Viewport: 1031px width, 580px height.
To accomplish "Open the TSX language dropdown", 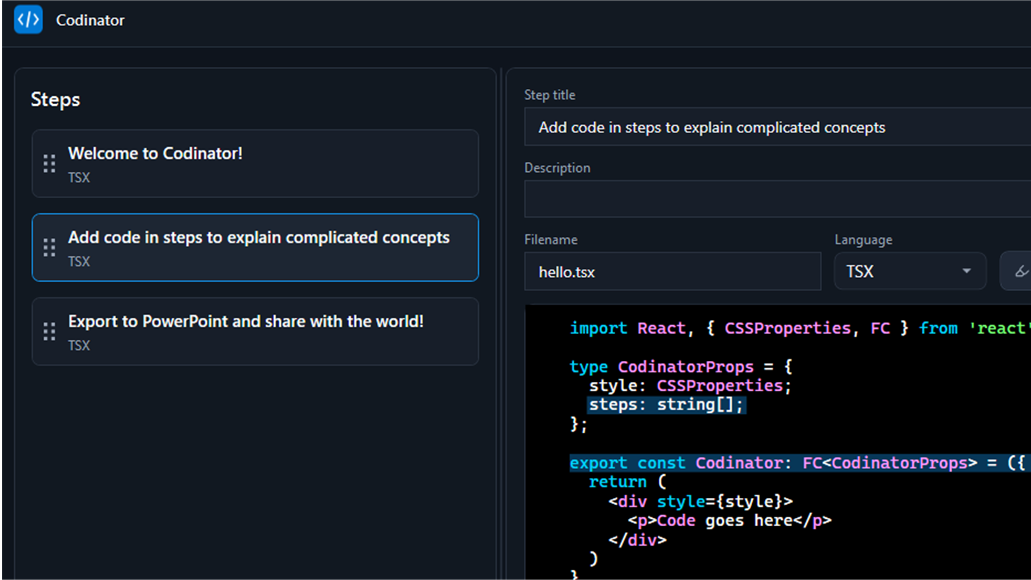I will [x=910, y=271].
